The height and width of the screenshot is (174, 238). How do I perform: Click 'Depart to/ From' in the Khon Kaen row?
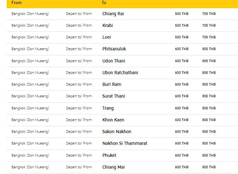79,120
